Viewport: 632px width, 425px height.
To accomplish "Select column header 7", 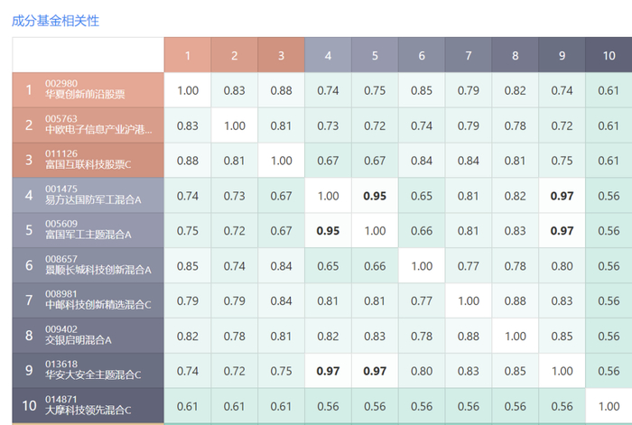I will [468, 55].
